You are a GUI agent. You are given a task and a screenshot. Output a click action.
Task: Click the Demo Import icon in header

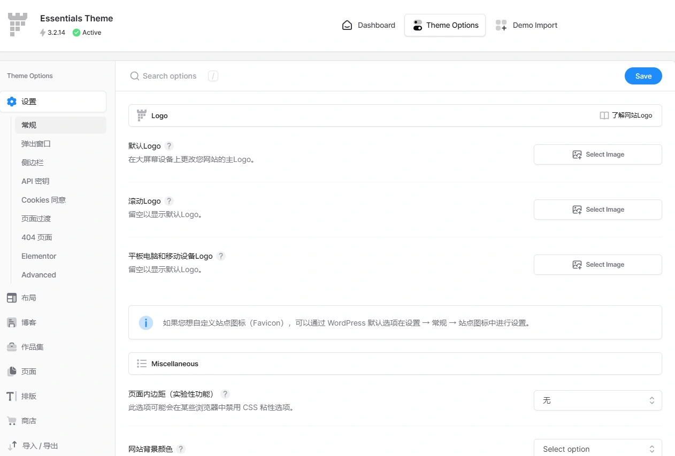(501, 25)
